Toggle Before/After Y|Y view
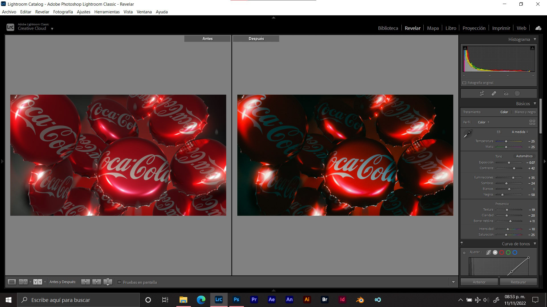 click(38, 282)
